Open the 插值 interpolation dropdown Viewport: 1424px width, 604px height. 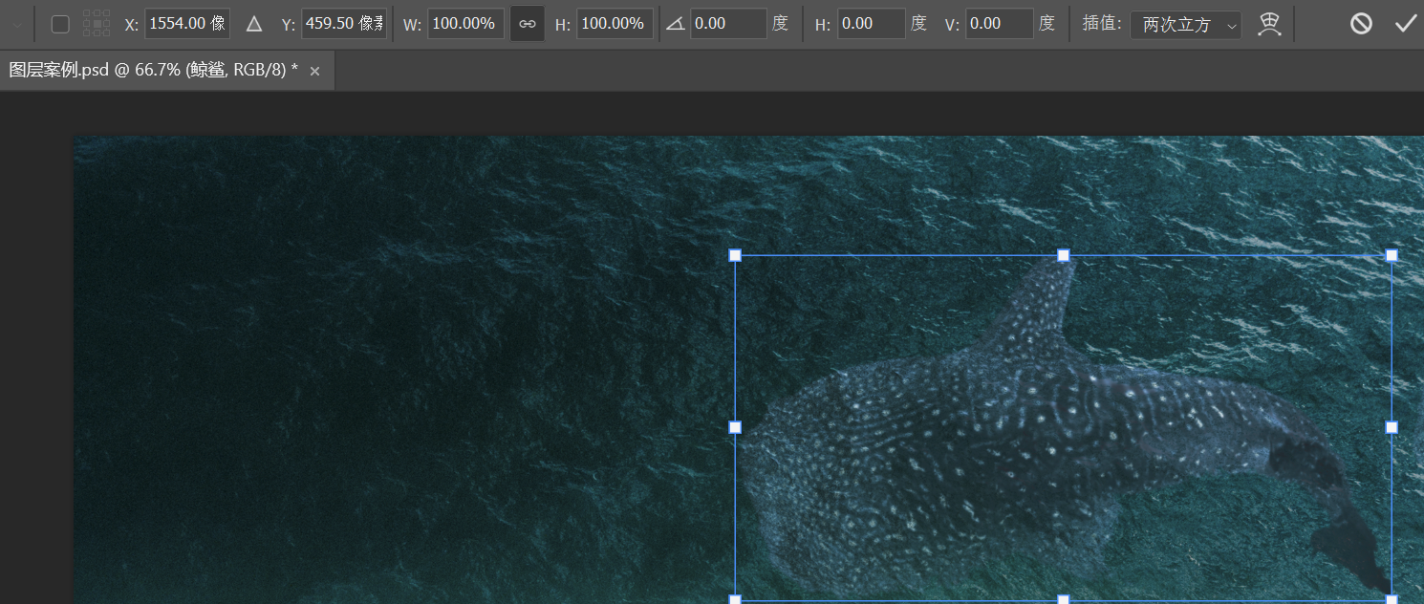(1185, 25)
